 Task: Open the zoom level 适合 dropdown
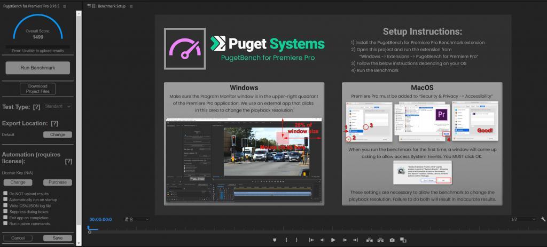[137, 219]
